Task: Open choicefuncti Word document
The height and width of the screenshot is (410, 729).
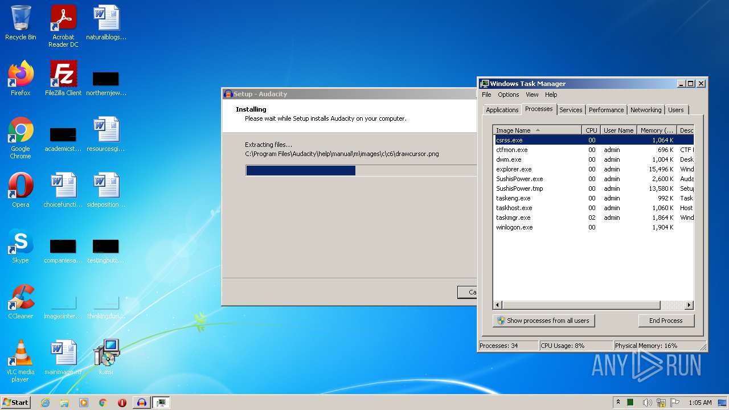Action: pos(63,191)
